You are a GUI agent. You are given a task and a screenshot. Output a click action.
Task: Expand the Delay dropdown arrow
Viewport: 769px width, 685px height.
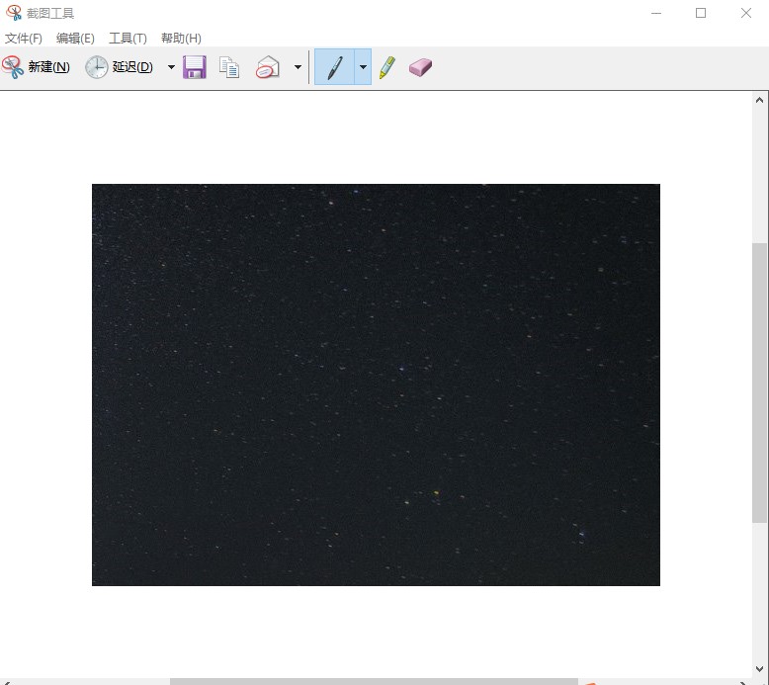[171, 66]
